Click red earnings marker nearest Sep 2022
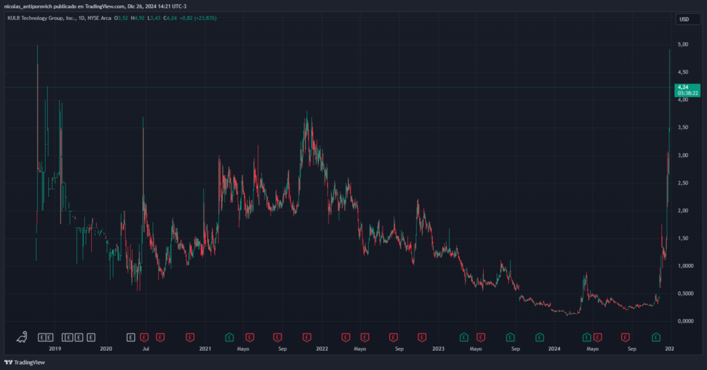This screenshot has height=370, width=707. [x=393, y=338]
